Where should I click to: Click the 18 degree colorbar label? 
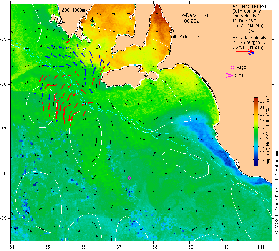(262, 127)
